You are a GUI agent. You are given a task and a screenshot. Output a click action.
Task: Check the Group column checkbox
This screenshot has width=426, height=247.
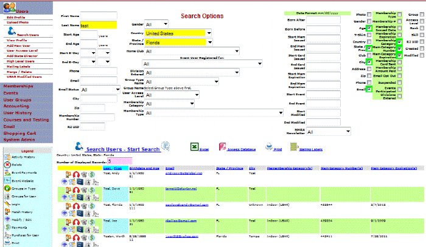pyautogui.click(x=422, y=15)
